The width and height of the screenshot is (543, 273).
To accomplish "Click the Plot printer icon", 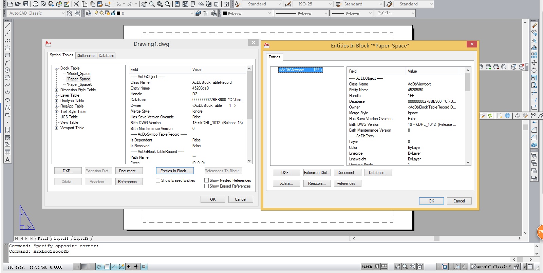I will (x=36, y=4).
